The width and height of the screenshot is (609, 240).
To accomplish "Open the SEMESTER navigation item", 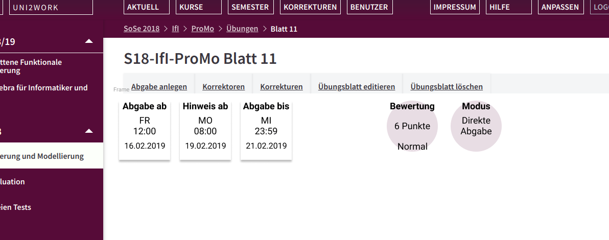I will pyautogui.click(x=250, y=7).
